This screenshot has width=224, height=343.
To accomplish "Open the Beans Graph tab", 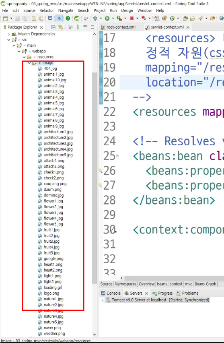I will [206, 284].
